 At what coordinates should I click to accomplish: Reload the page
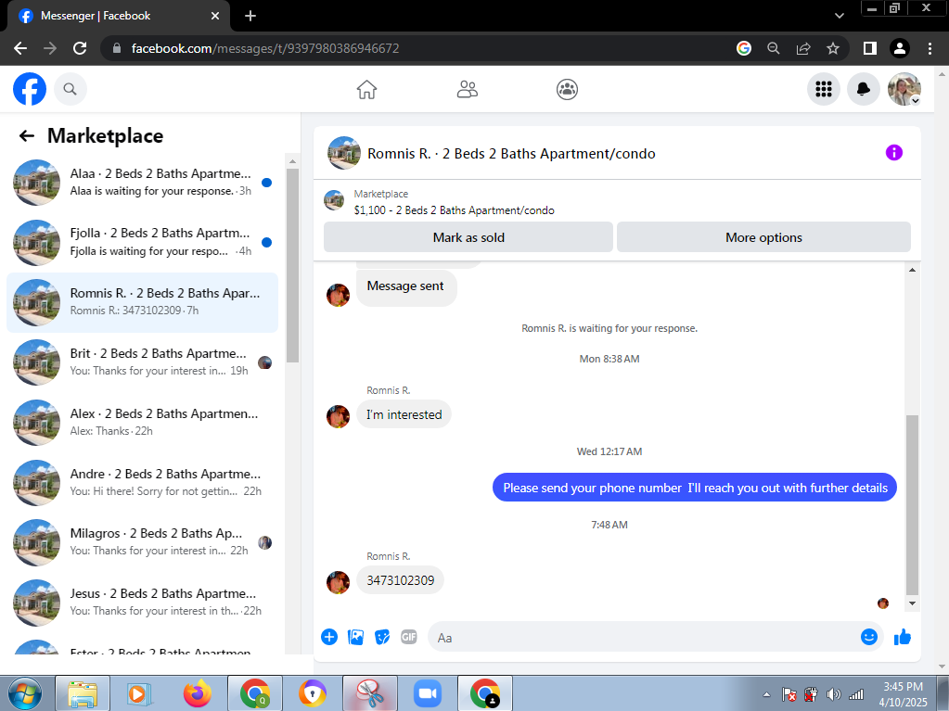(80, 48)
